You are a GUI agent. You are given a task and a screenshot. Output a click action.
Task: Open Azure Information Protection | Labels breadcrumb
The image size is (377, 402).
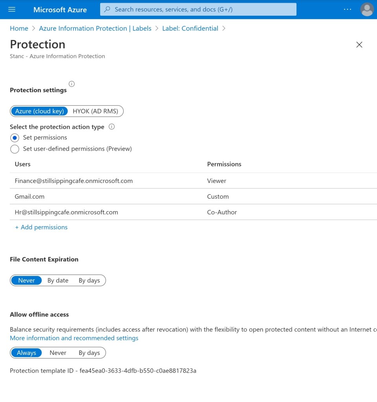pos(95,28)
